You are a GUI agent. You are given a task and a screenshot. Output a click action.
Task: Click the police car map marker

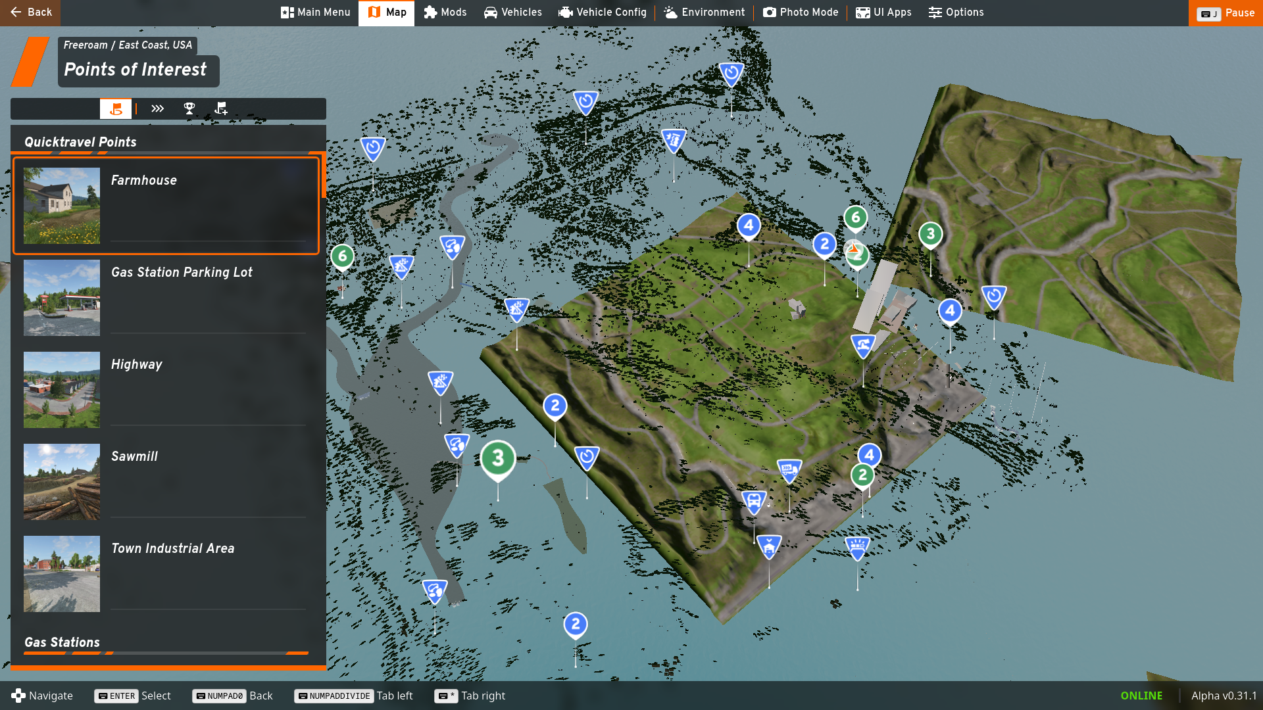(x=857, y=546)
